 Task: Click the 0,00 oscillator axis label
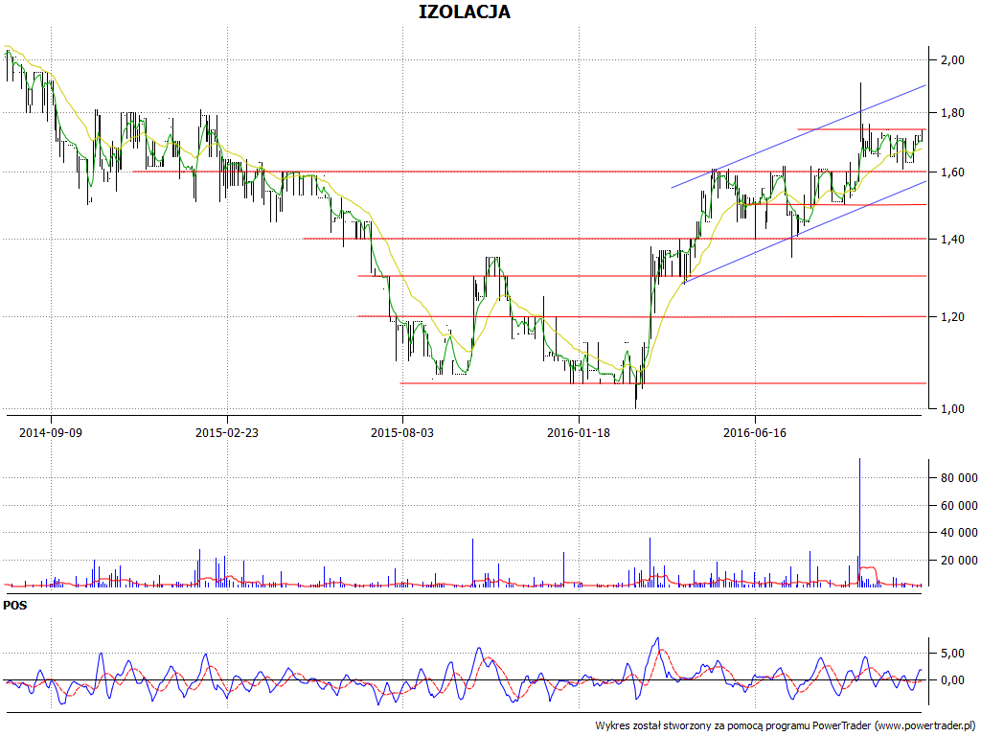click(952, 680)
